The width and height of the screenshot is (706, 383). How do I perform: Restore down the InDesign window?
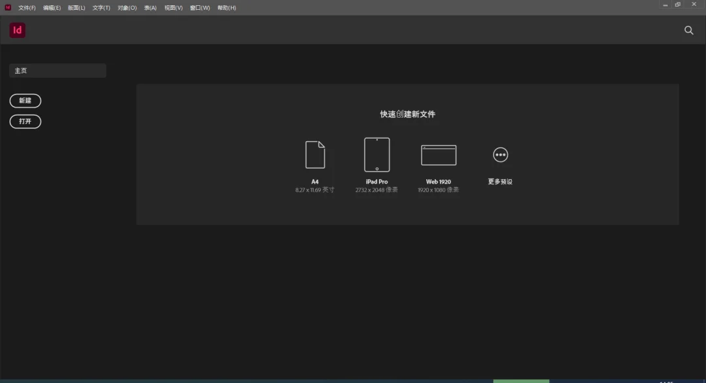(678, 5)
